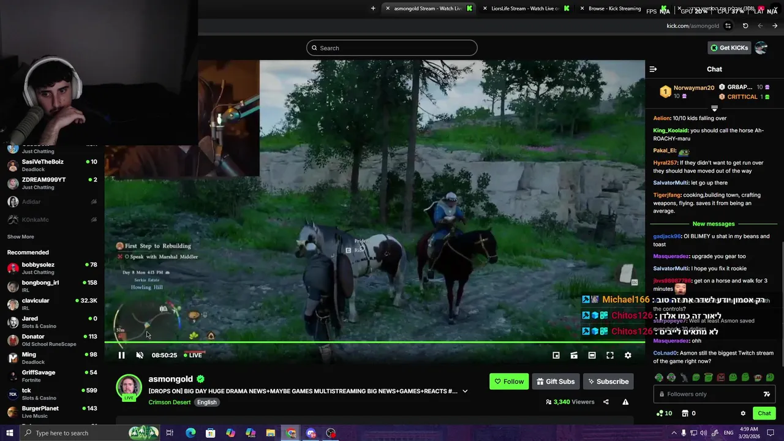Jump to LIVE in the player
Image resolution: width=784 pixels, height=441 pixels.
pos(192,355)
